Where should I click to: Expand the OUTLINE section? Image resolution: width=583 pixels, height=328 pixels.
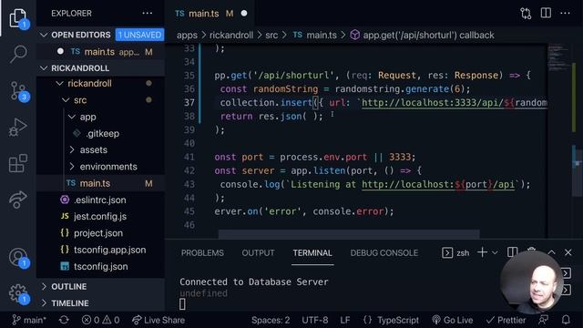[x=44, y=287]
